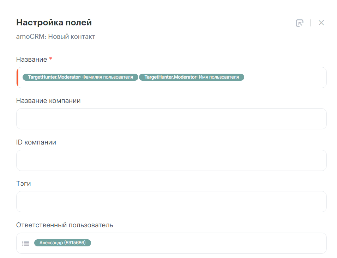Click the Настройка полей heading
Screen dimensions: 337x258
[54, 23]
